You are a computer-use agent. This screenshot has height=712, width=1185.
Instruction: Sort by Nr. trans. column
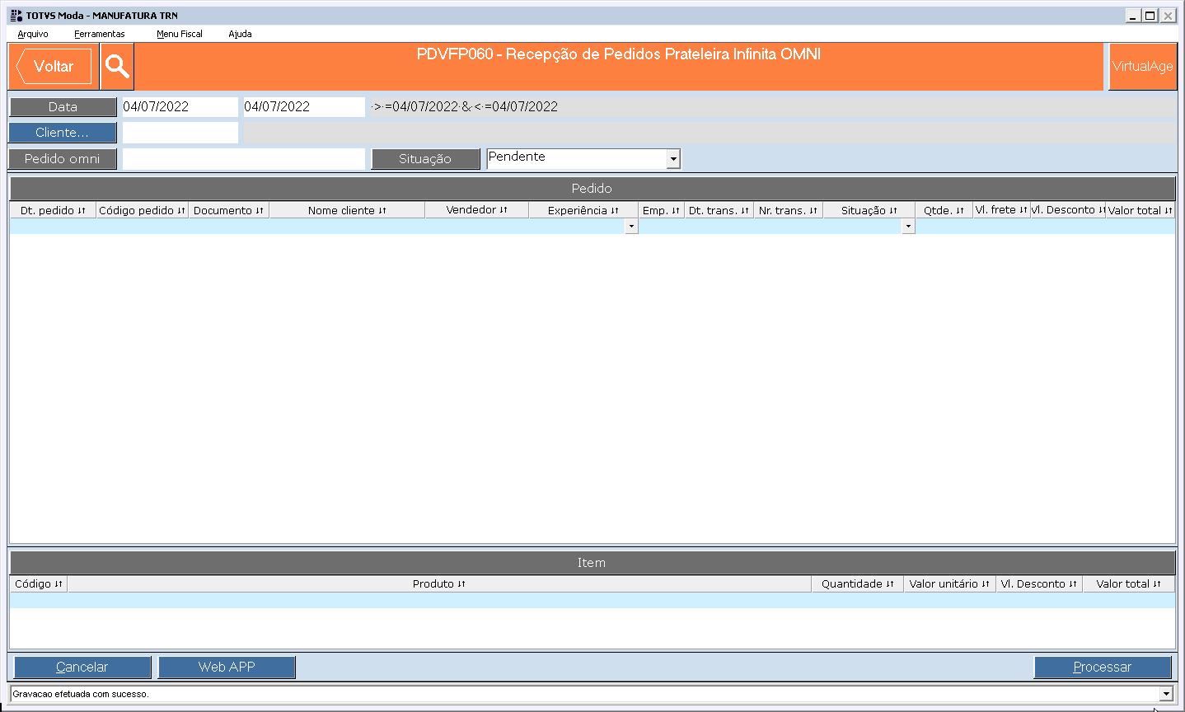point(788,211)
